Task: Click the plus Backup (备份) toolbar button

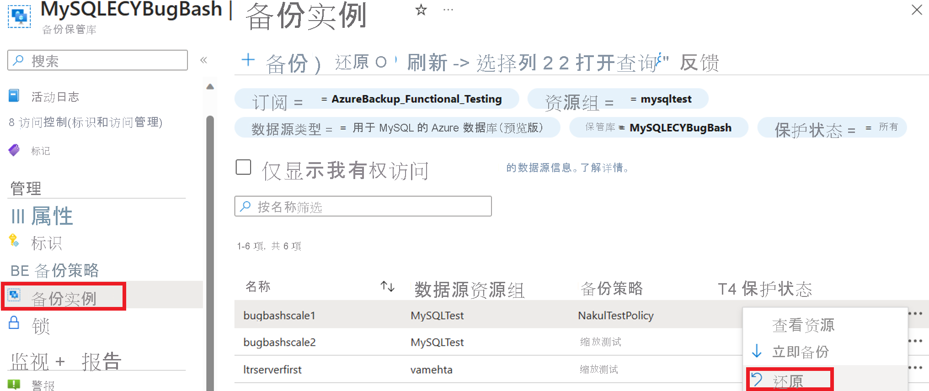Action: pos(281,62)
